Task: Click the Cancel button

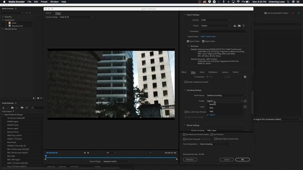Action: [x=227, y=160]
